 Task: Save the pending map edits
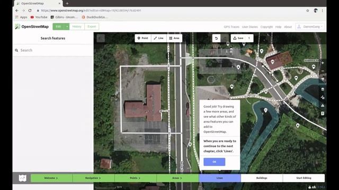[242, 38]
